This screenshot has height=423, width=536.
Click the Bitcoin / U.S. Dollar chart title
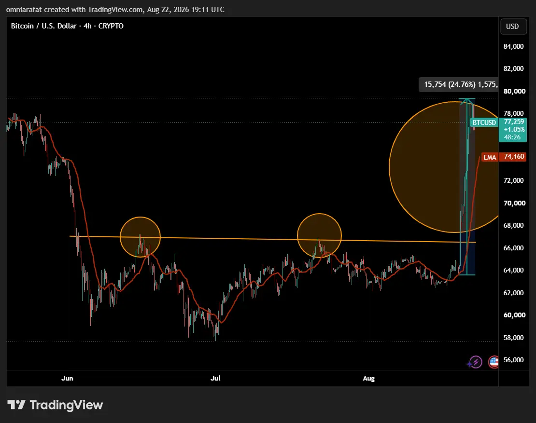(67, 26)
